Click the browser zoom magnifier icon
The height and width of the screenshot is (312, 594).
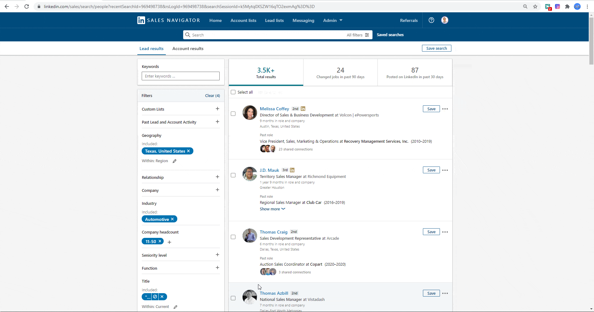(525, 6)
